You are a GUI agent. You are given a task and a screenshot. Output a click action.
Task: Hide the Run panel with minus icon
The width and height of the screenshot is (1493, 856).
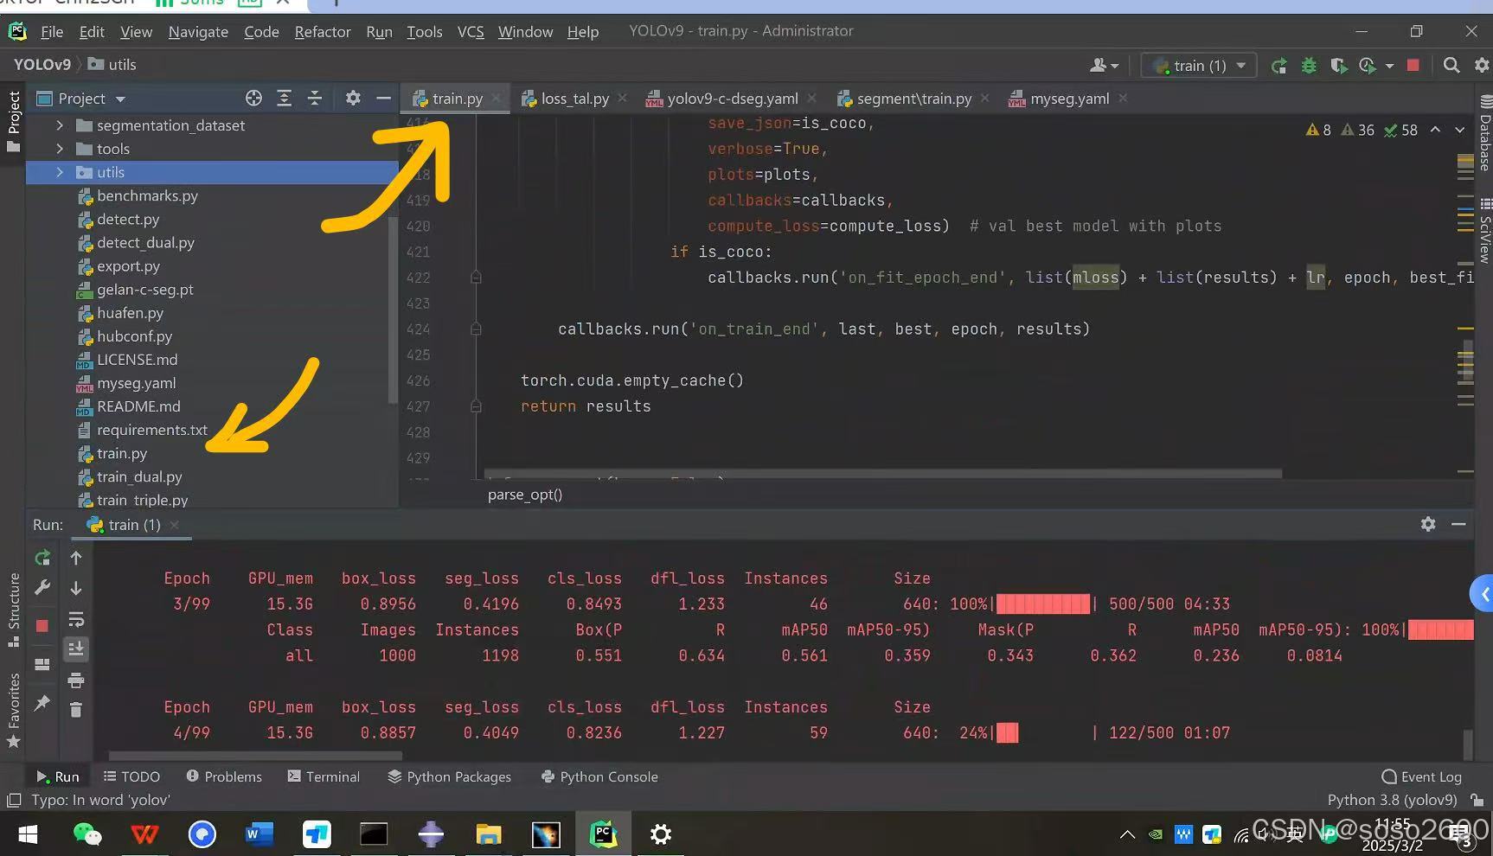(x=1458, y=524)
